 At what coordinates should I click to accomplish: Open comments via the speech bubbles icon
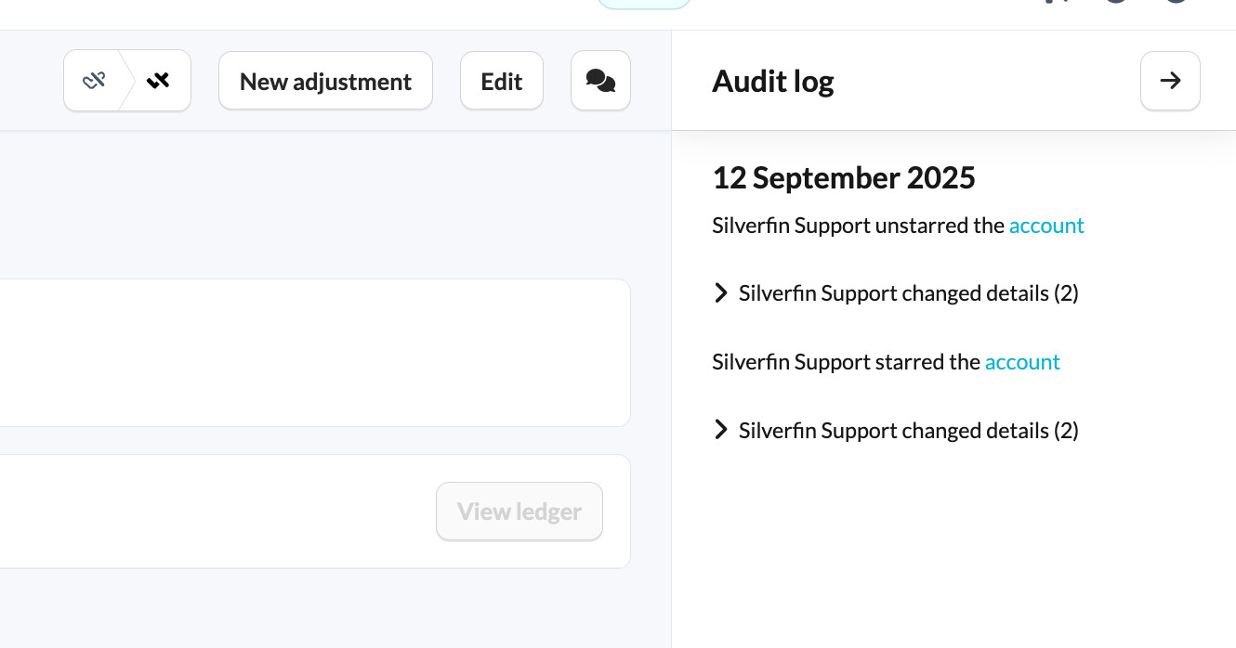(600, 81)
